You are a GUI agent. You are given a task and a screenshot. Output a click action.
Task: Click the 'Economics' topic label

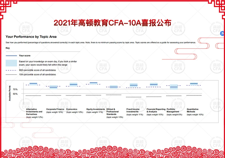72,109
